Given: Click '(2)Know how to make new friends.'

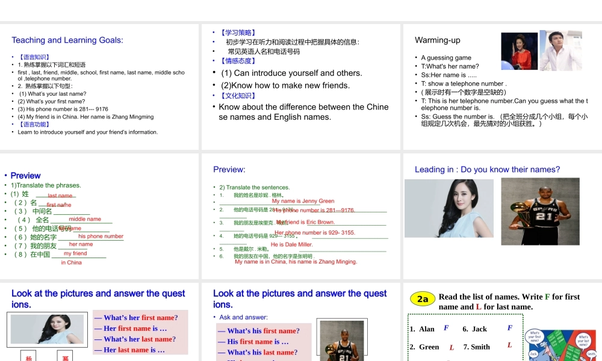Looking at the screenshot, I should coord(285,85).
